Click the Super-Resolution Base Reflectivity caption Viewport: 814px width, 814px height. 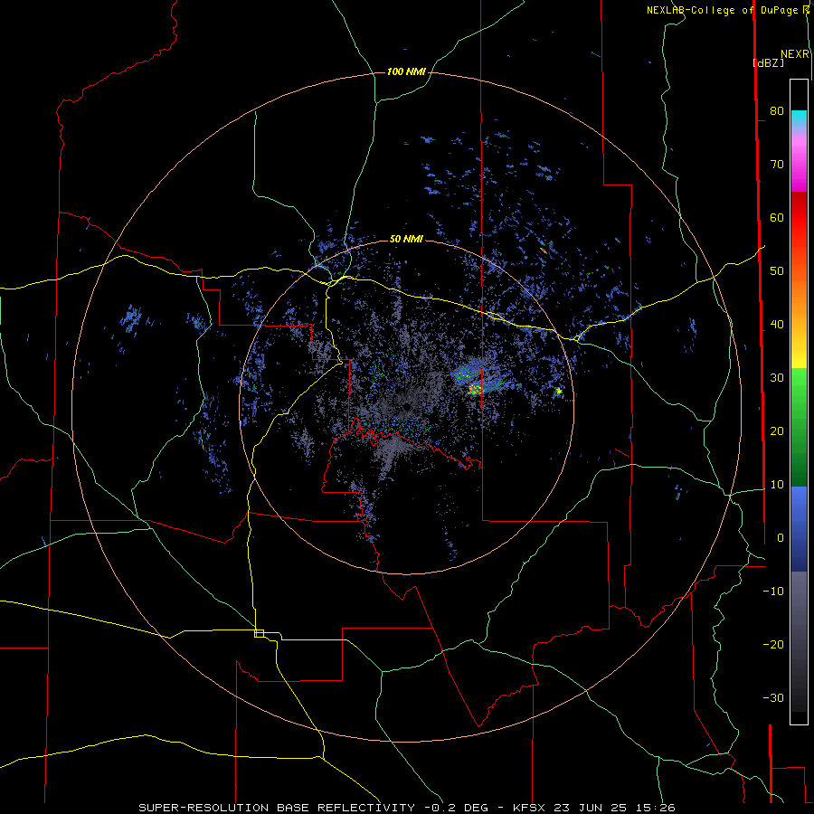pyautogui.click(x=406, y=808)
